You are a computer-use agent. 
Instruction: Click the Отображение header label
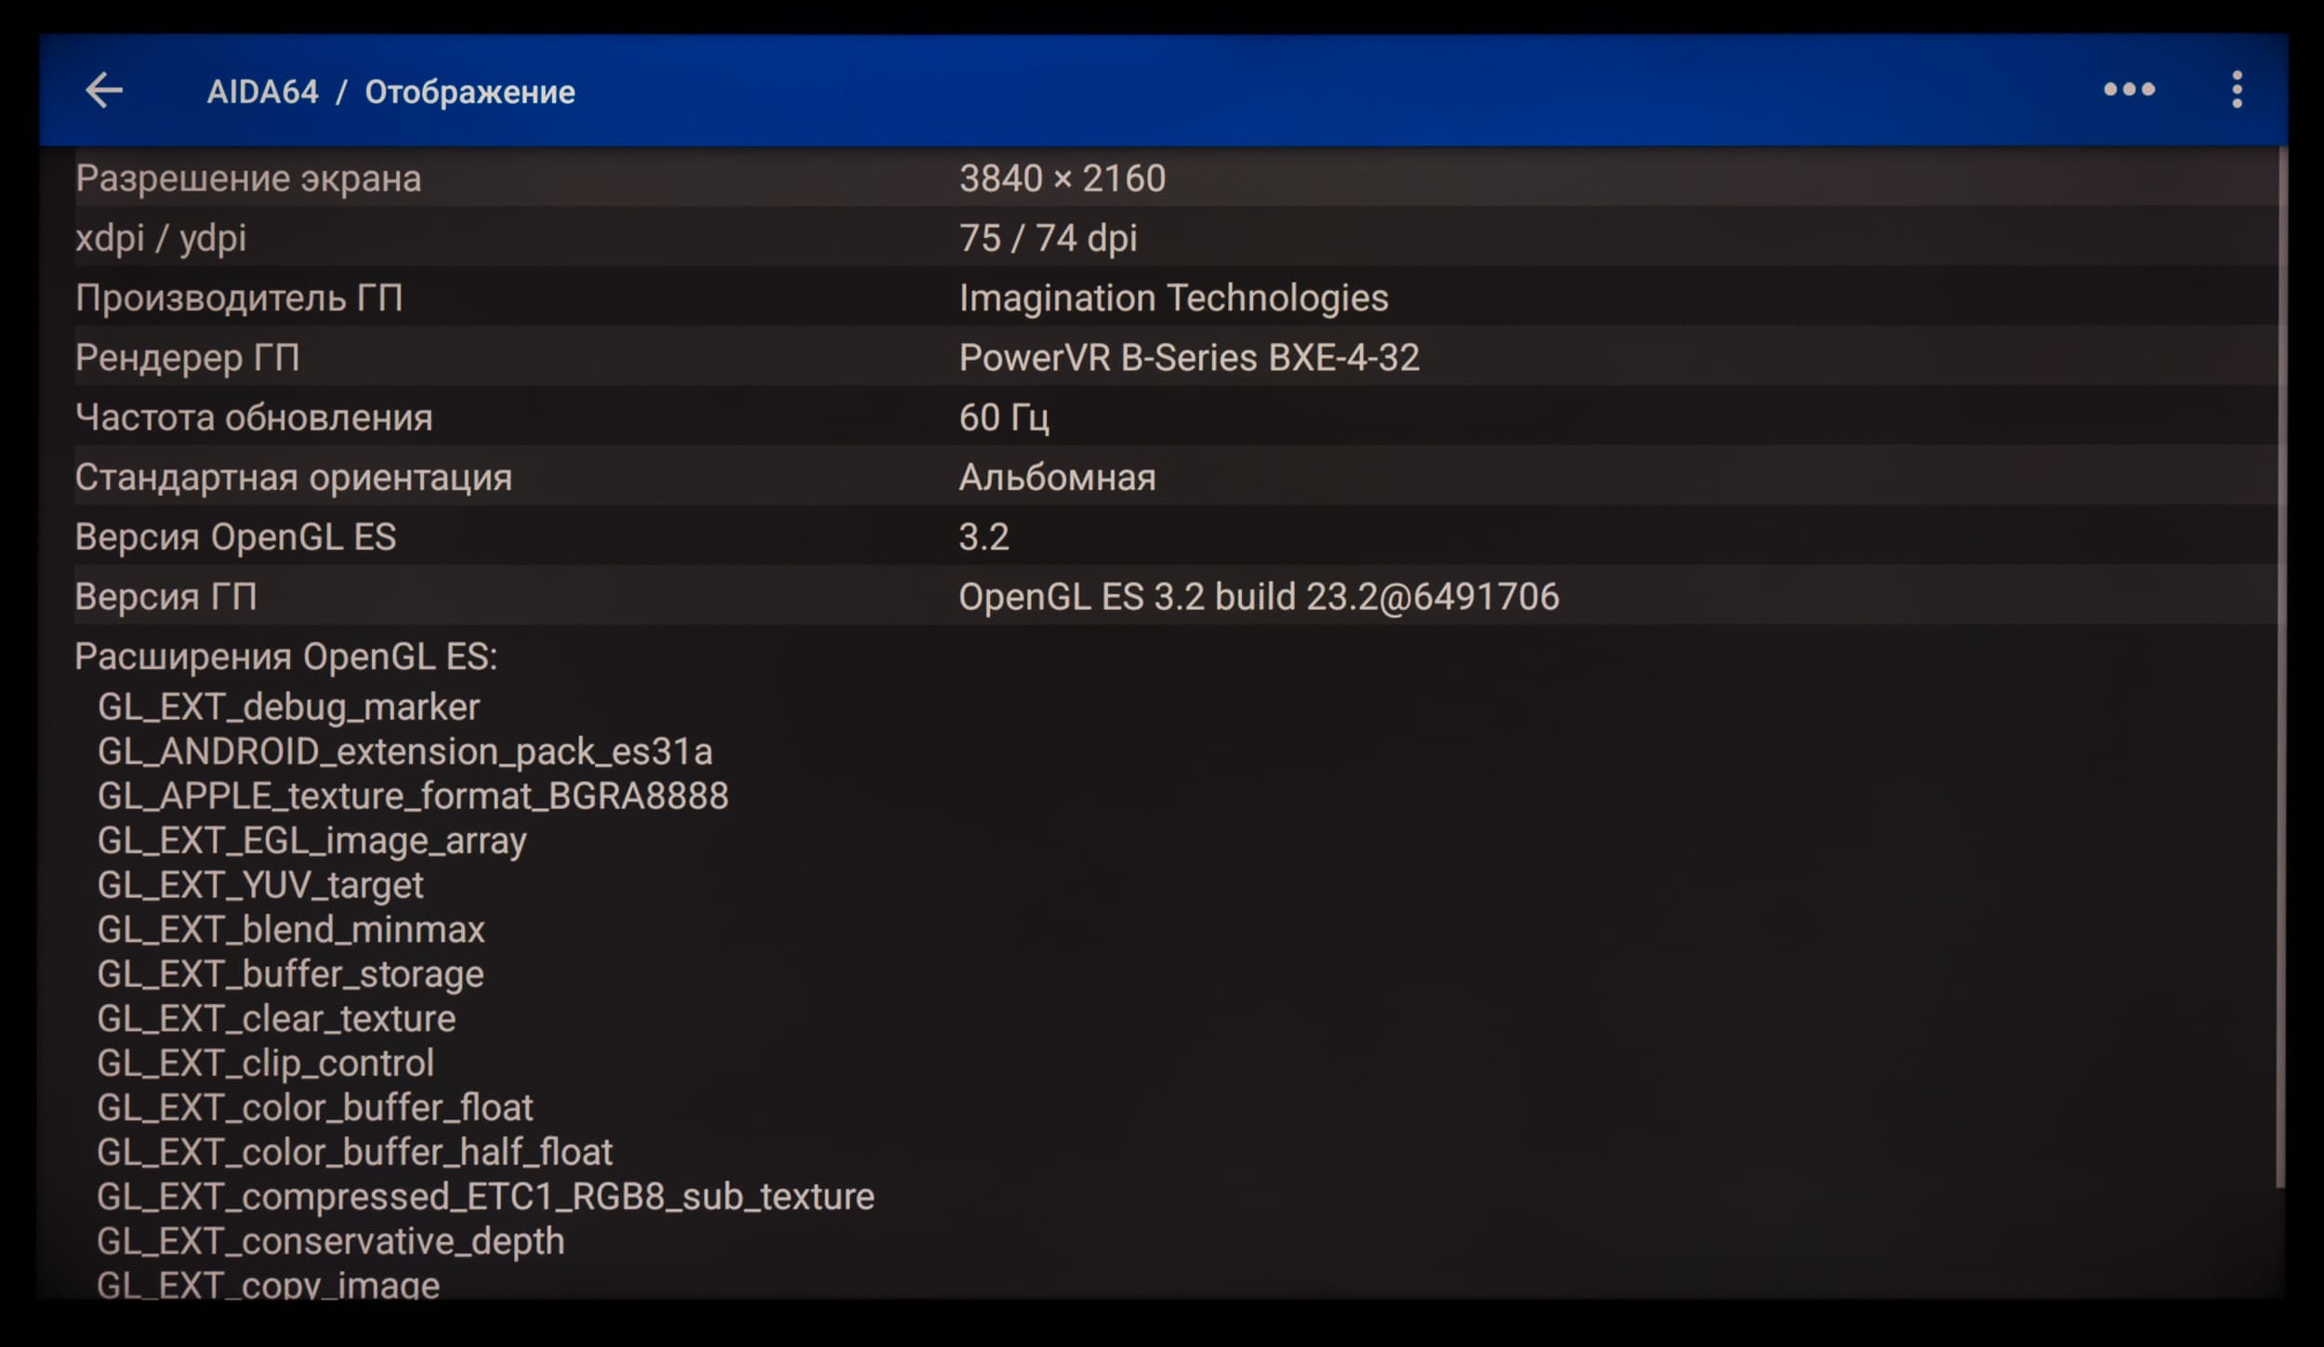point(469,92)
